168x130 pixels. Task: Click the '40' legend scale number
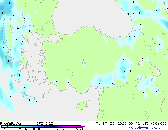pyautogui.click(x=70, y=129)
